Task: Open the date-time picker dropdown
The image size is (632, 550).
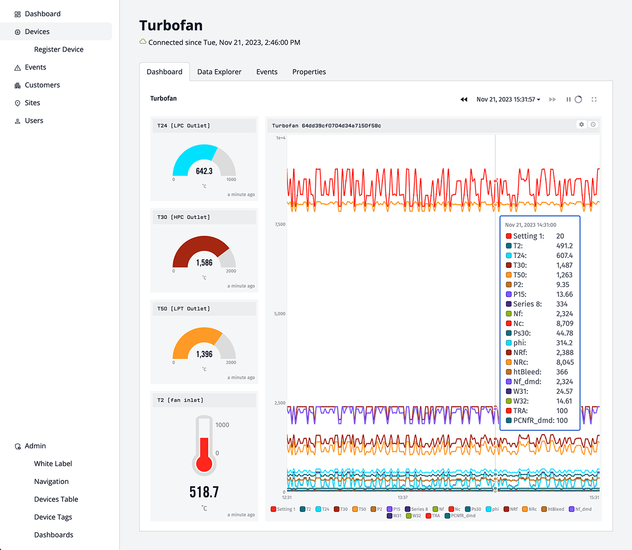Action: [x=508, y=100]
